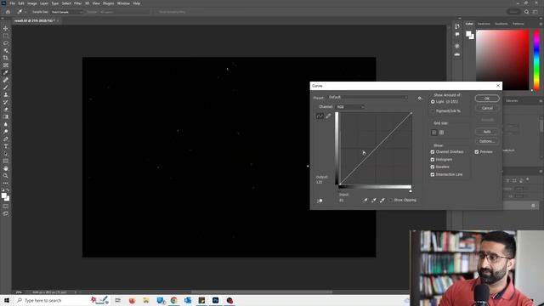
Task: Click the Options... button in Curves
Action: pyautogui.click(x=487, y=141)
